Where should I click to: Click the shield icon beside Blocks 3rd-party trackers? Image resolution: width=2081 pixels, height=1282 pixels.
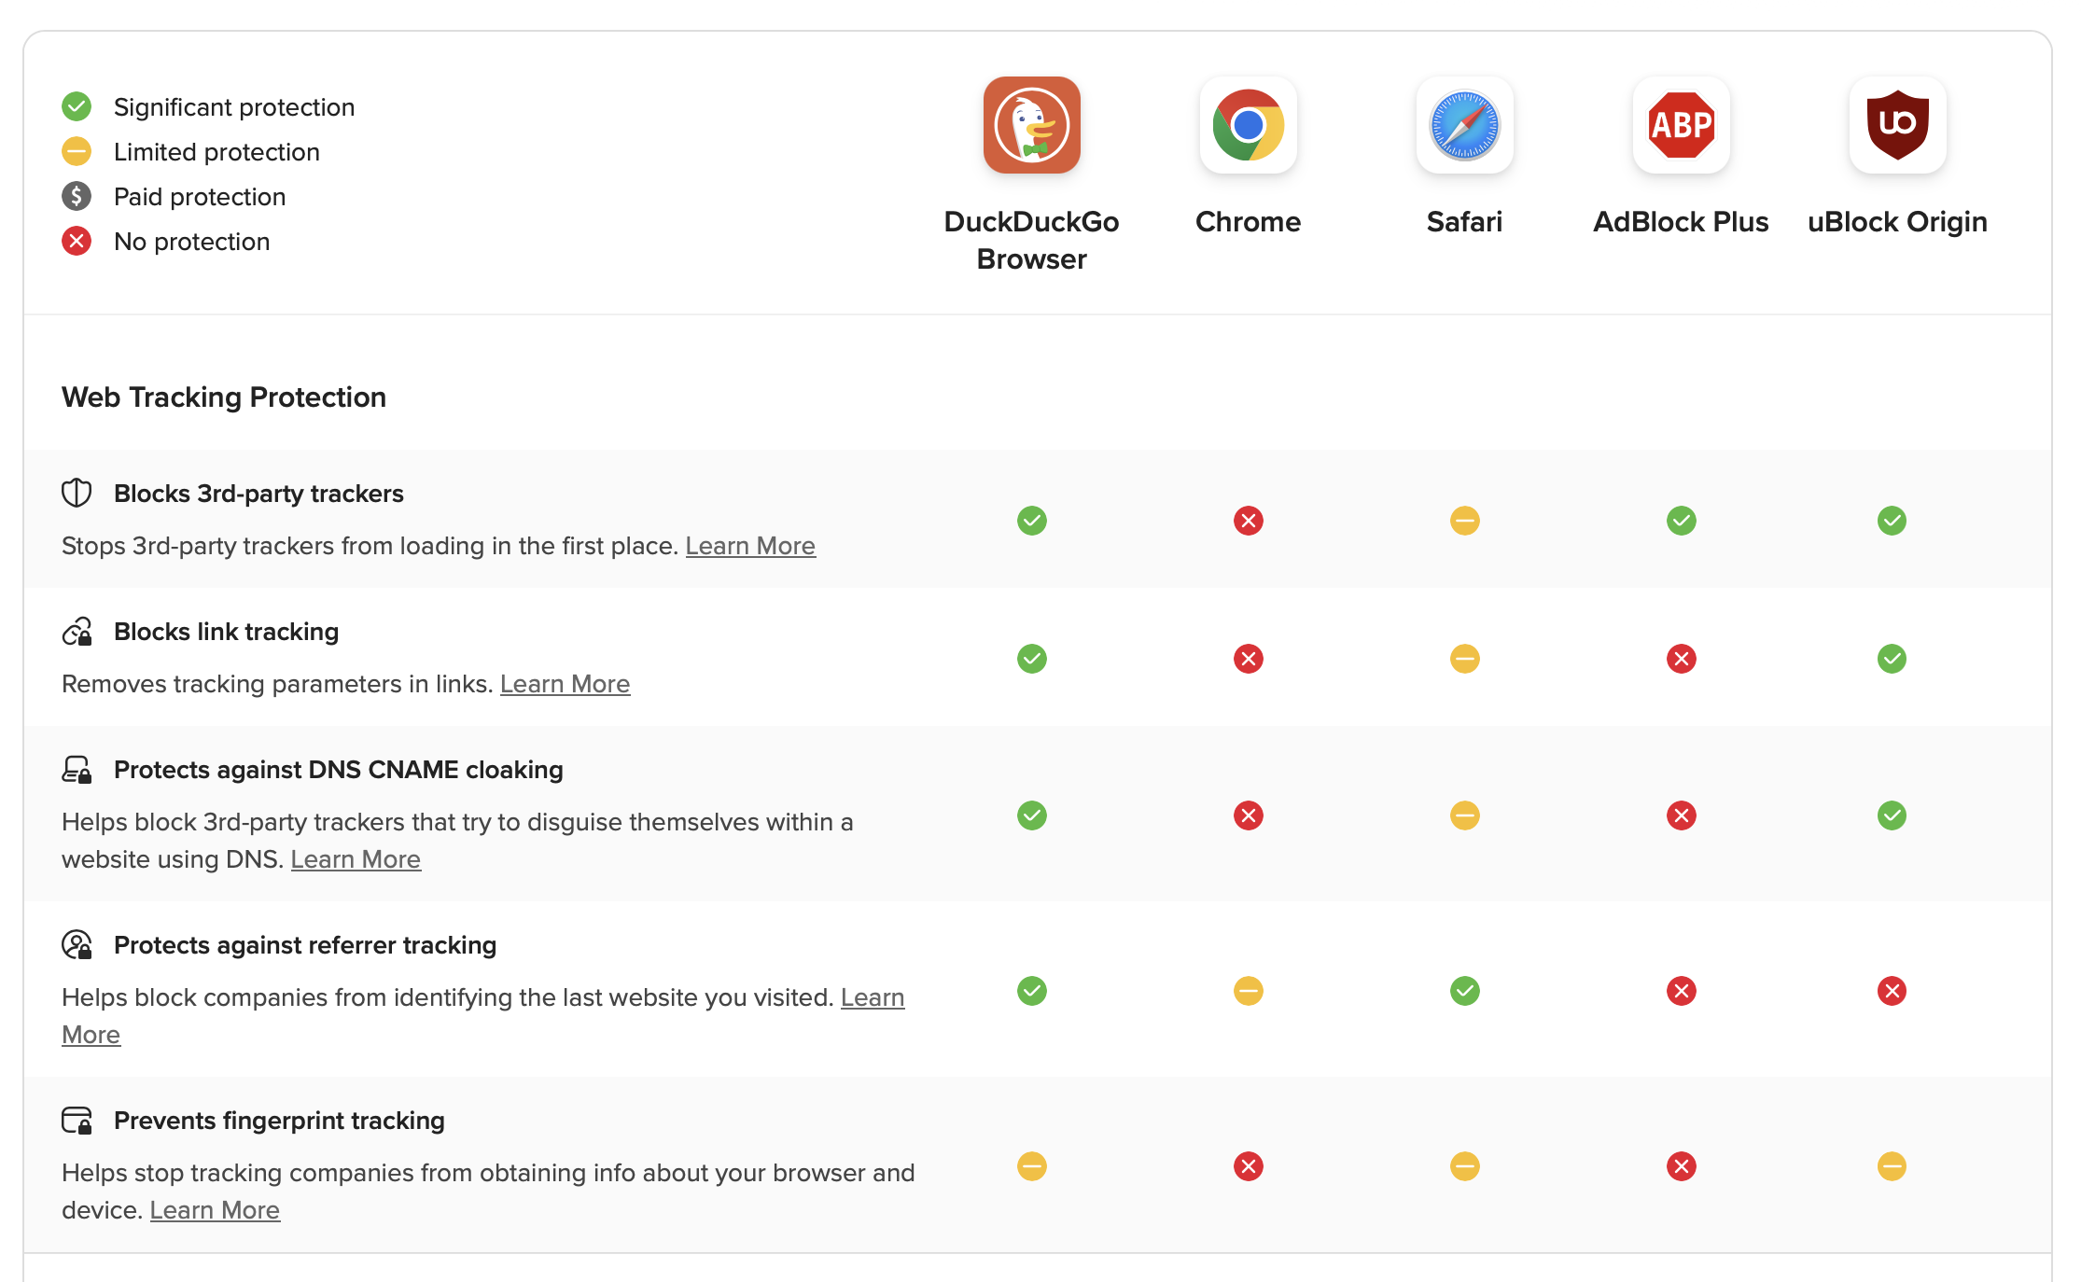pyautogui.click(x=77, y=493)
